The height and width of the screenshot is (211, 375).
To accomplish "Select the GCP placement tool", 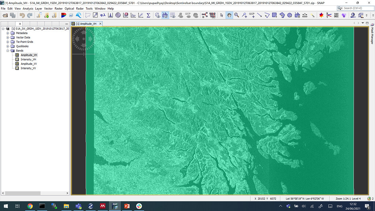I will coord(252,15).
